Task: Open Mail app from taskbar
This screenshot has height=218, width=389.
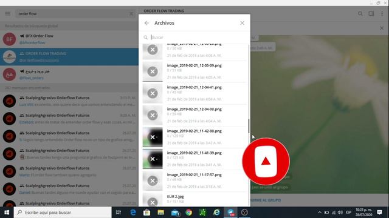Action: pos(175,213)
